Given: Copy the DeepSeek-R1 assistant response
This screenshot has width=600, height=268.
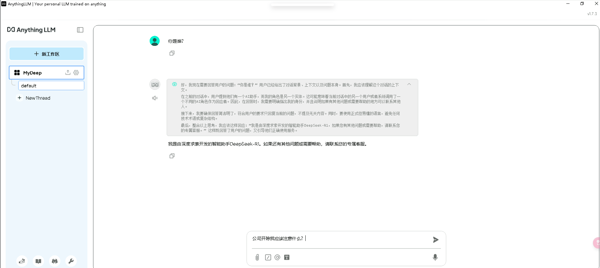Looking at the screenshot, I should 172,156.
